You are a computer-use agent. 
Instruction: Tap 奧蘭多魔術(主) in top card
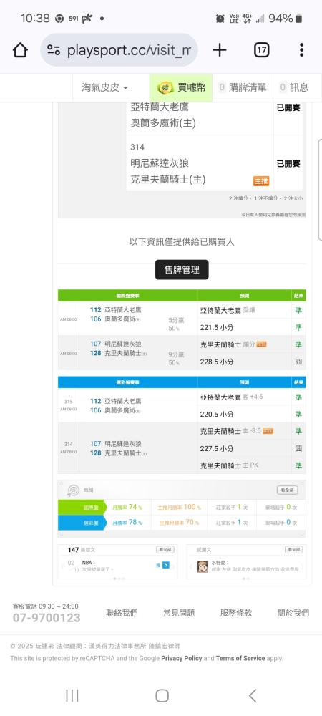coord(163,123)
